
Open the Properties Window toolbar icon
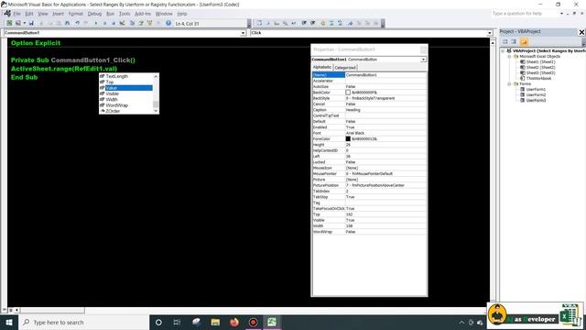141,23
